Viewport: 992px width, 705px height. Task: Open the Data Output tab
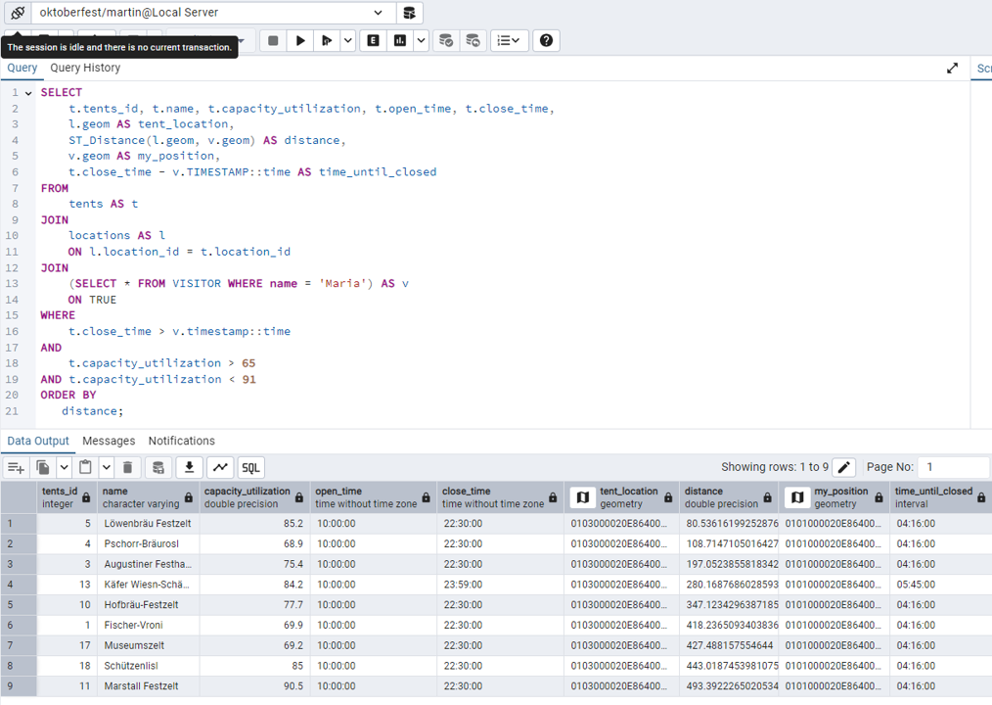coord(38,441)
